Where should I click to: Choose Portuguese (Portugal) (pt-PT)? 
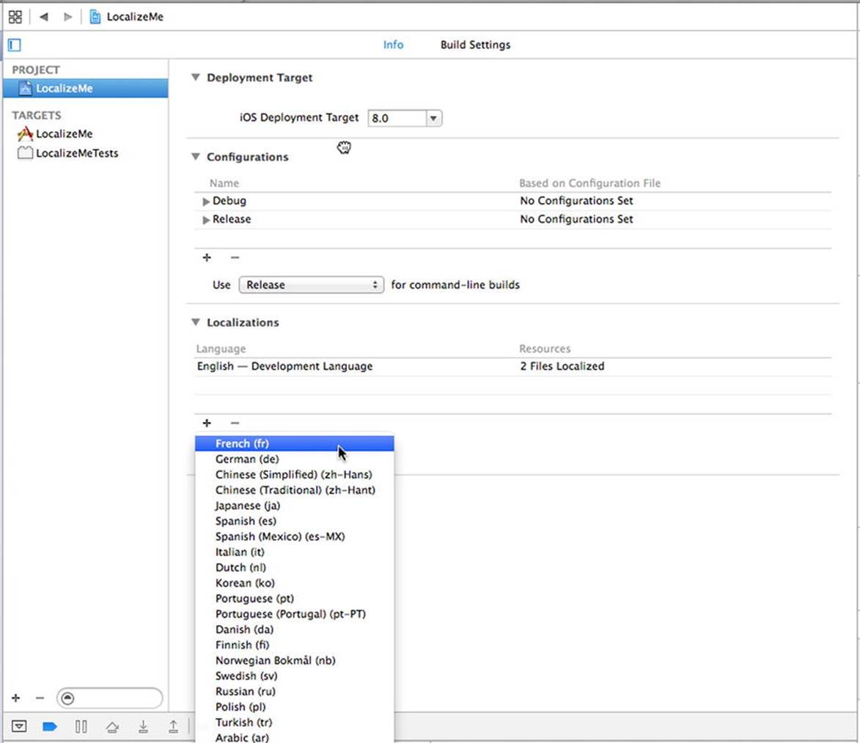295,614
